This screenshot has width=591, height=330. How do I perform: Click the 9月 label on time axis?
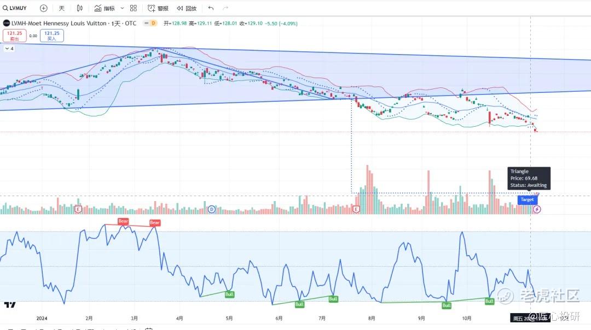(421, 319)
